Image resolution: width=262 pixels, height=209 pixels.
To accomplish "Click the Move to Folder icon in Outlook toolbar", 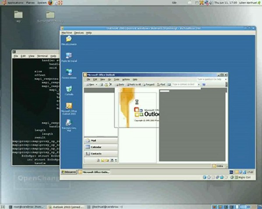I will (x=106, y=84).
